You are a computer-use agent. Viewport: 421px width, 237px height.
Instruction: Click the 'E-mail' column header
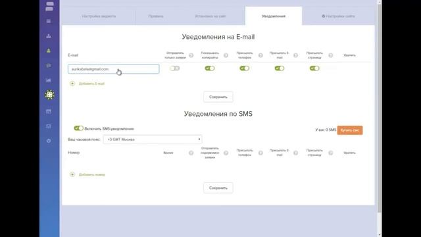[x=73, y=55]
